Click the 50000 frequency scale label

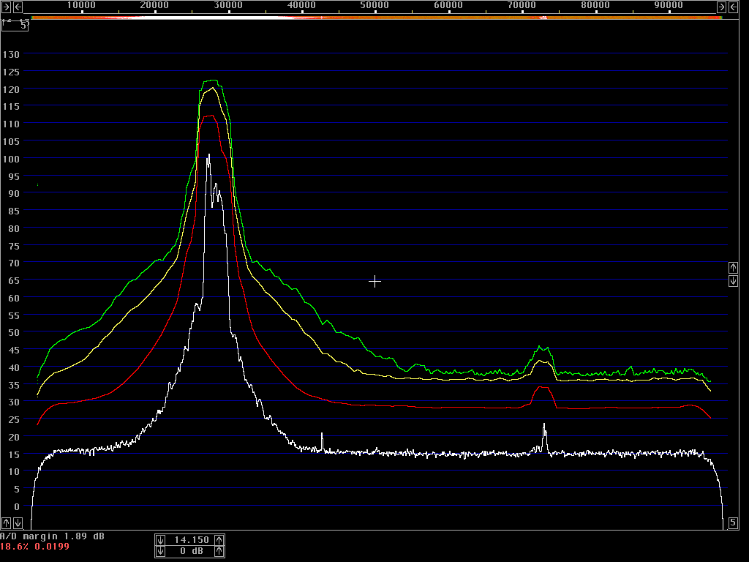click(x=374, y=5)
